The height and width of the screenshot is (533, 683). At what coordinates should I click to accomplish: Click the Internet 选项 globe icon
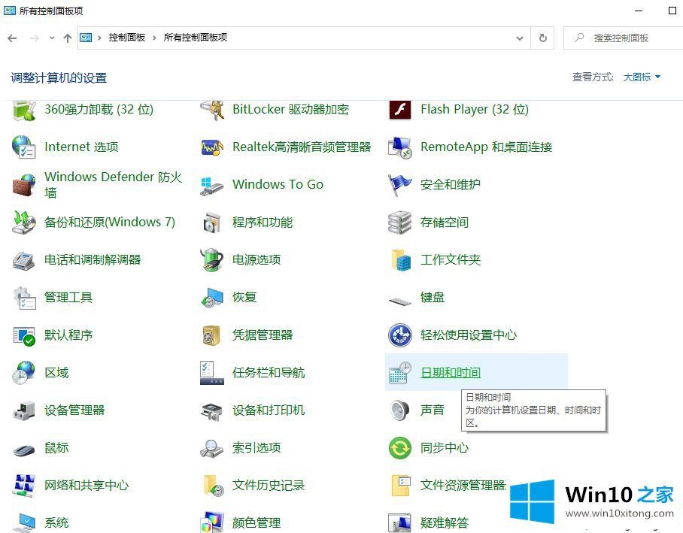pyautogui.click(x=24, y=147)
